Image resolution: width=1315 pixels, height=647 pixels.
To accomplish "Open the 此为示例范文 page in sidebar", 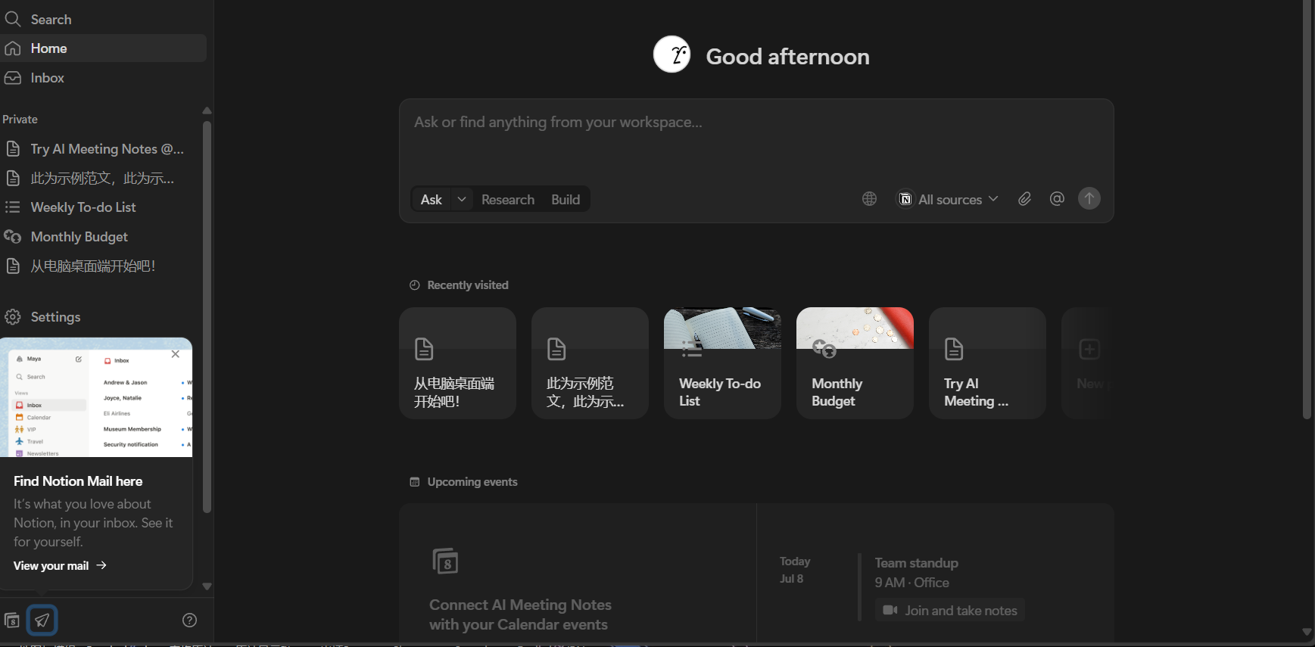I will (x=103, y=179).
